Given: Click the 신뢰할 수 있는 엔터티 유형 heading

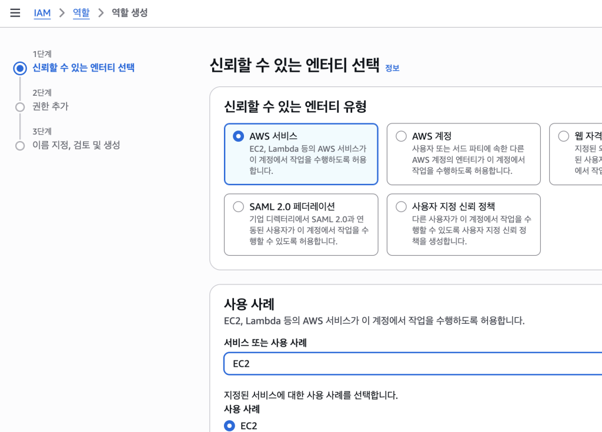Looking at the screenshot, I should (295, 106).
